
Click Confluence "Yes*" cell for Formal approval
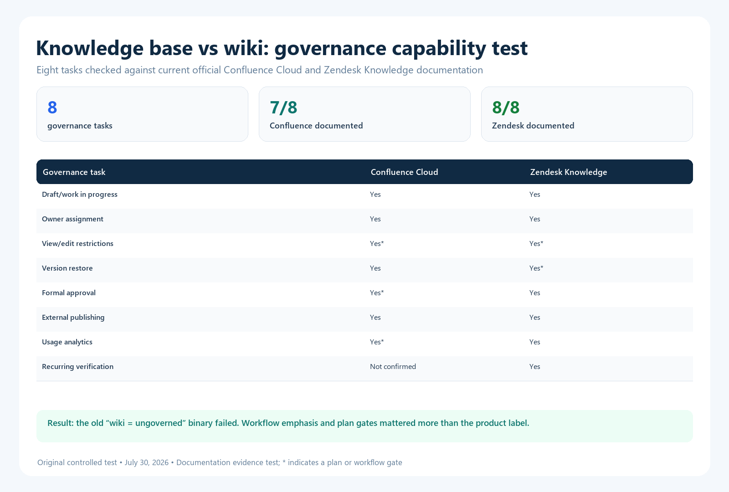pyautogui.click(x=377, y=293)
